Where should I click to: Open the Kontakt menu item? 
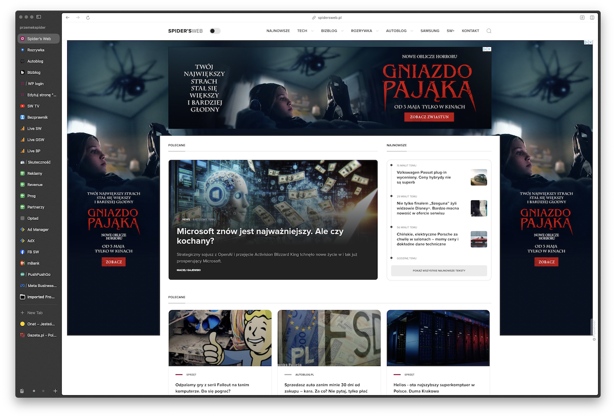coord(470,31)
